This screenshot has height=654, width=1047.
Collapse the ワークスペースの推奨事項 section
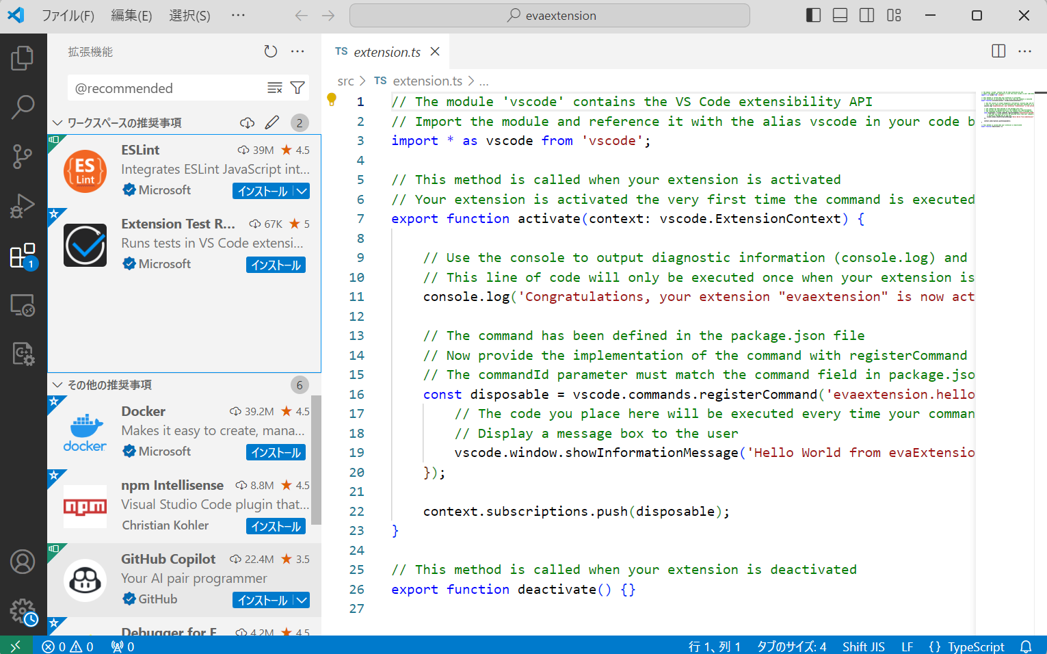coord(58,122)
